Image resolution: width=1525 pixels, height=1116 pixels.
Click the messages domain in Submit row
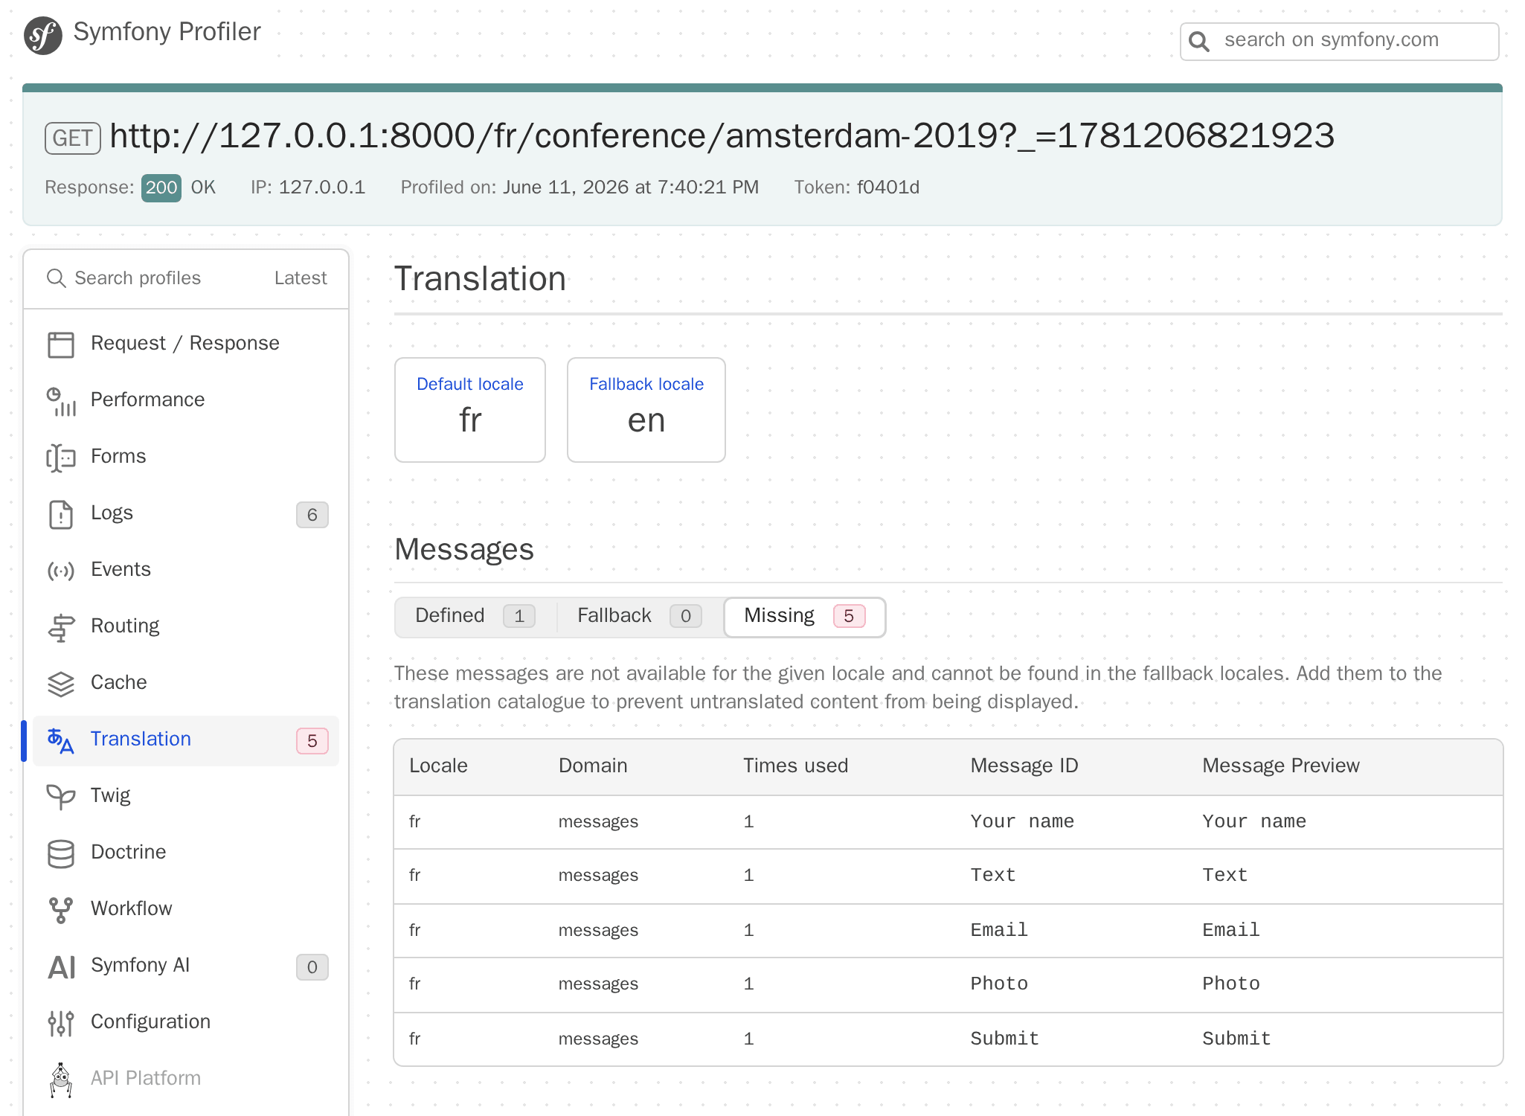[x=598, y=1039]
